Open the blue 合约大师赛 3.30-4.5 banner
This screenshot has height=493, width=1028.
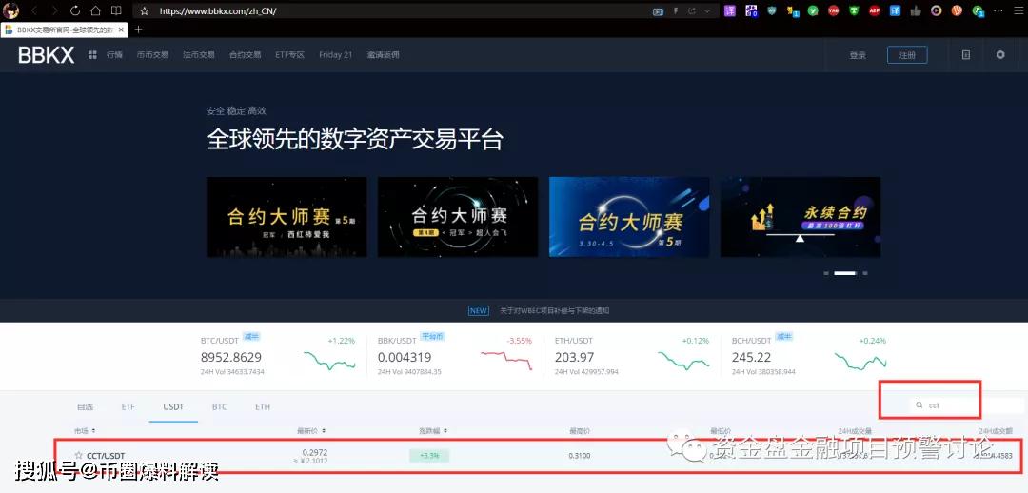[629, 217]
